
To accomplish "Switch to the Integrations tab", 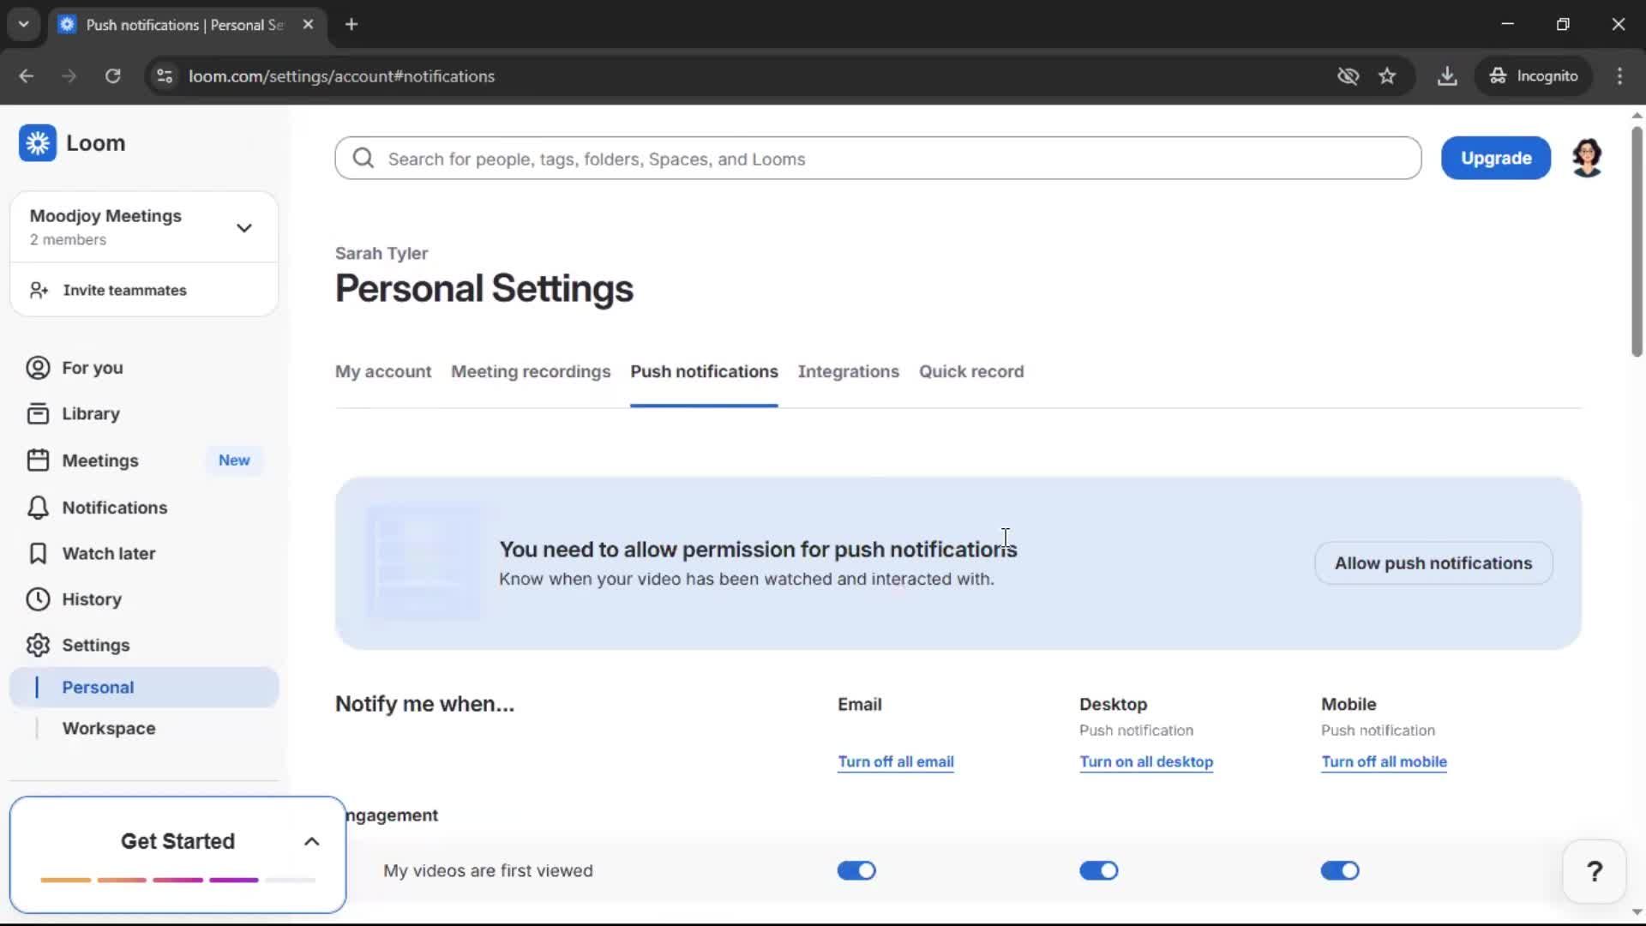I will pos(849,371).
